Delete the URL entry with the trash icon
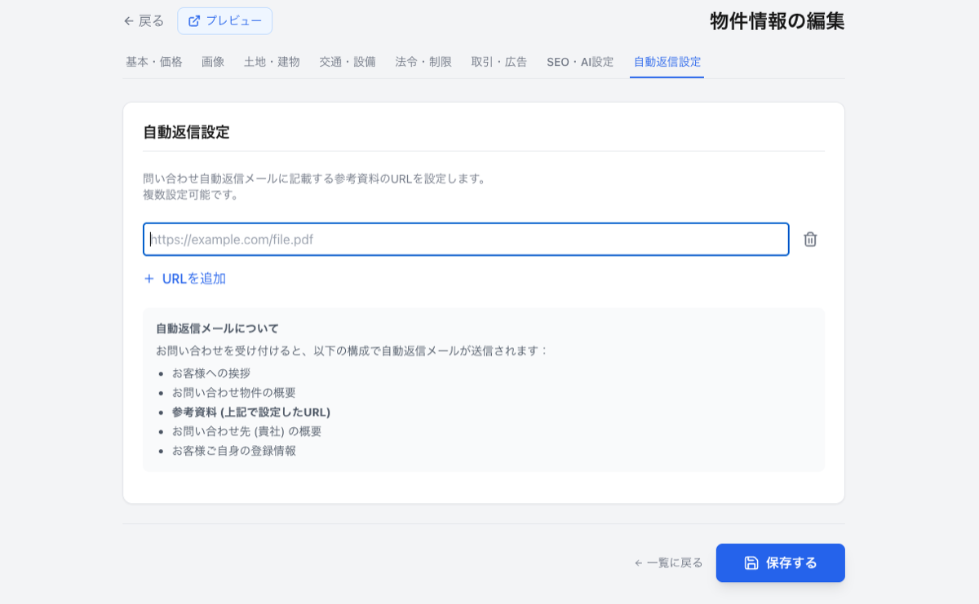 [x=810, y=240]
